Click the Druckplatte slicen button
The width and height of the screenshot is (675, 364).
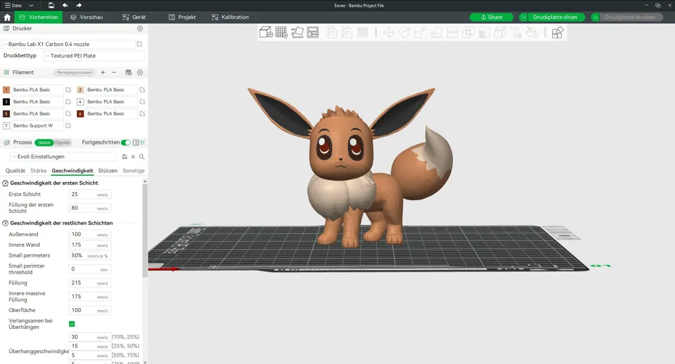click(x=555, y=18)
